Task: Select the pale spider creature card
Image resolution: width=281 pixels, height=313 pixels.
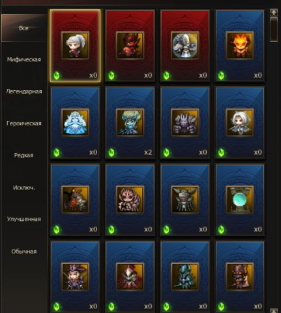Action: click(x=130, y=200)
